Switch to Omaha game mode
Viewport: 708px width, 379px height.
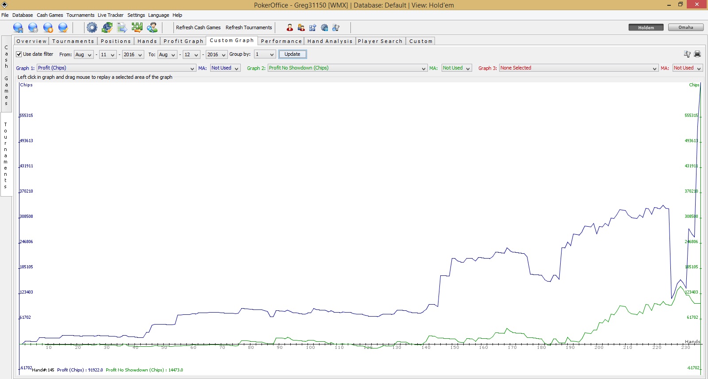click(686, 27)
